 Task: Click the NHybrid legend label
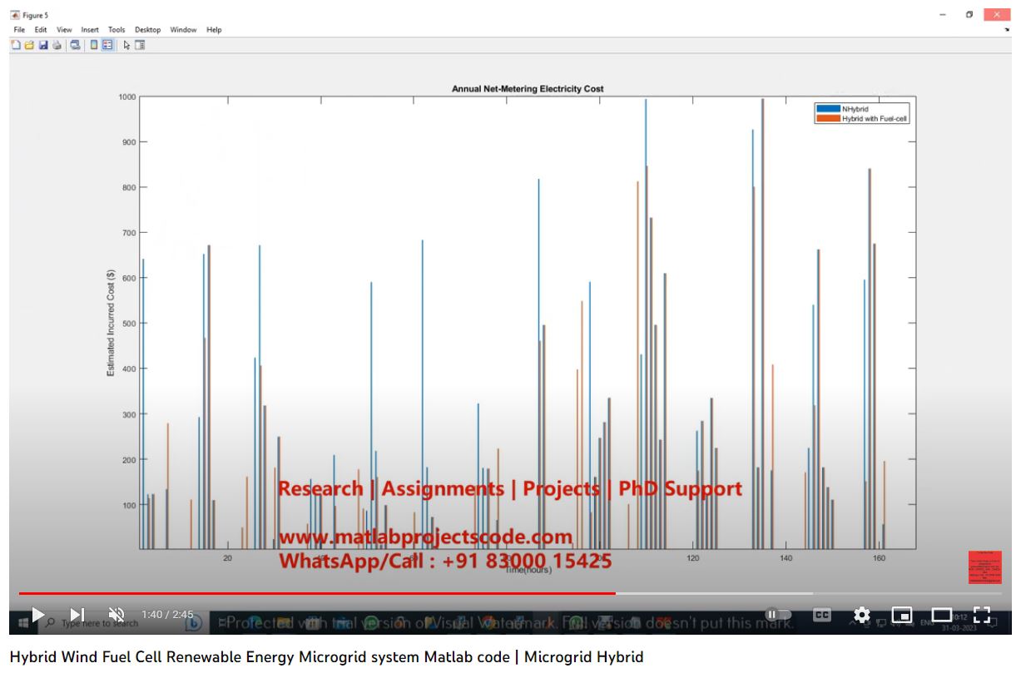tap(855, 109)
